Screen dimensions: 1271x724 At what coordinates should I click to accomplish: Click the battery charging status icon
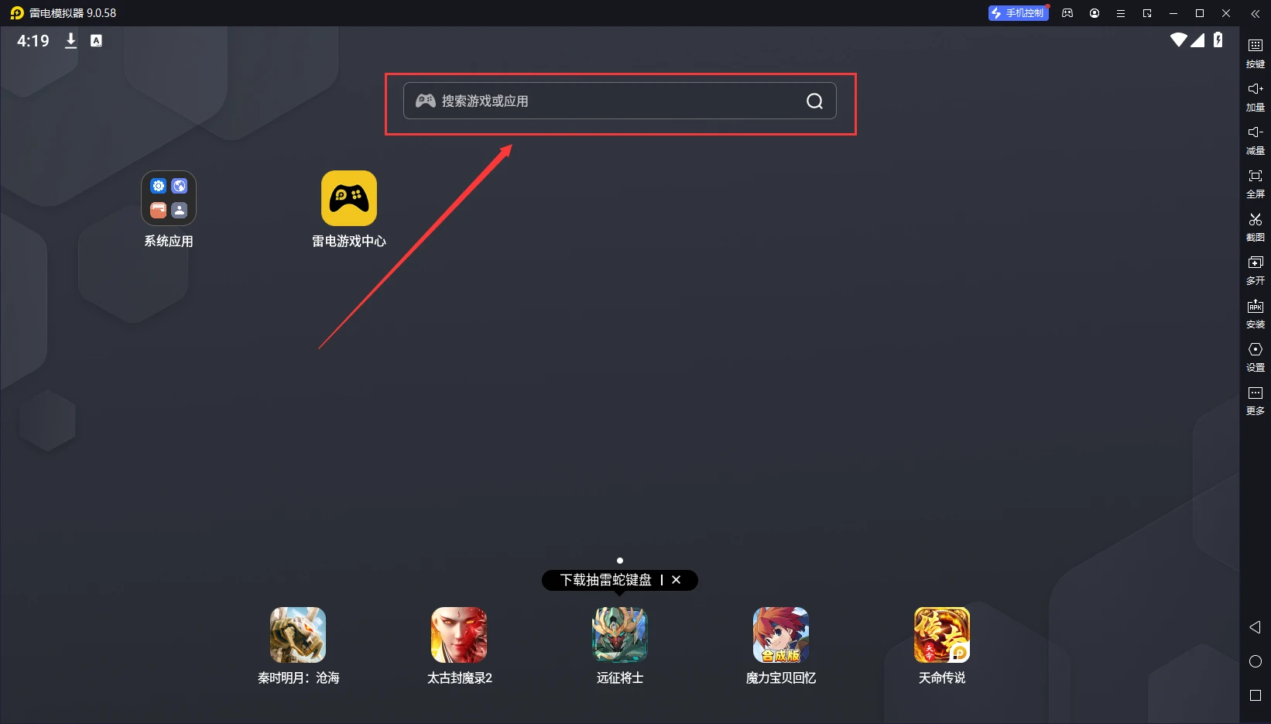tap(1218, 39)
